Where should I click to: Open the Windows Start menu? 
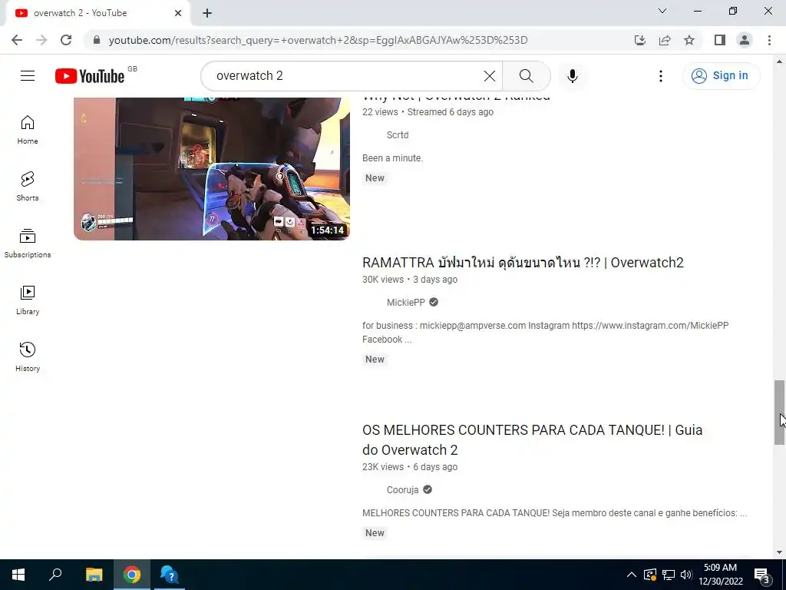click(18, 575)
